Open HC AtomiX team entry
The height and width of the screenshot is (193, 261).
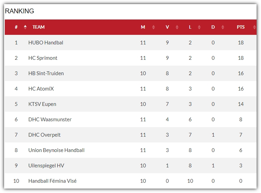click(41, 89)
